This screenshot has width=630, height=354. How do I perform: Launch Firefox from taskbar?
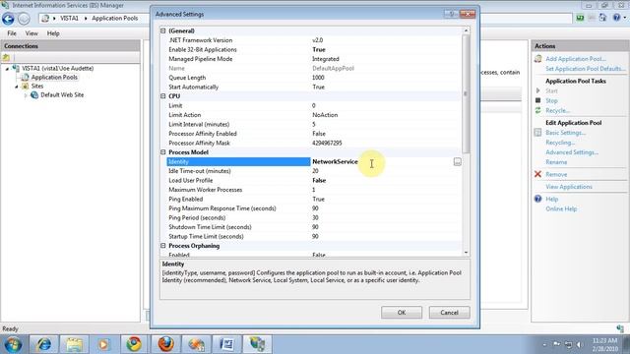(165, 344)
